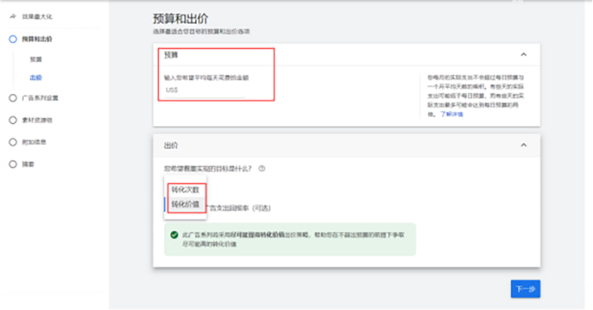Image resolution: width=593 pixels, height=310 pixels.
Task: Open 素材资源组 in the left navigation
Action: (42, 120)
